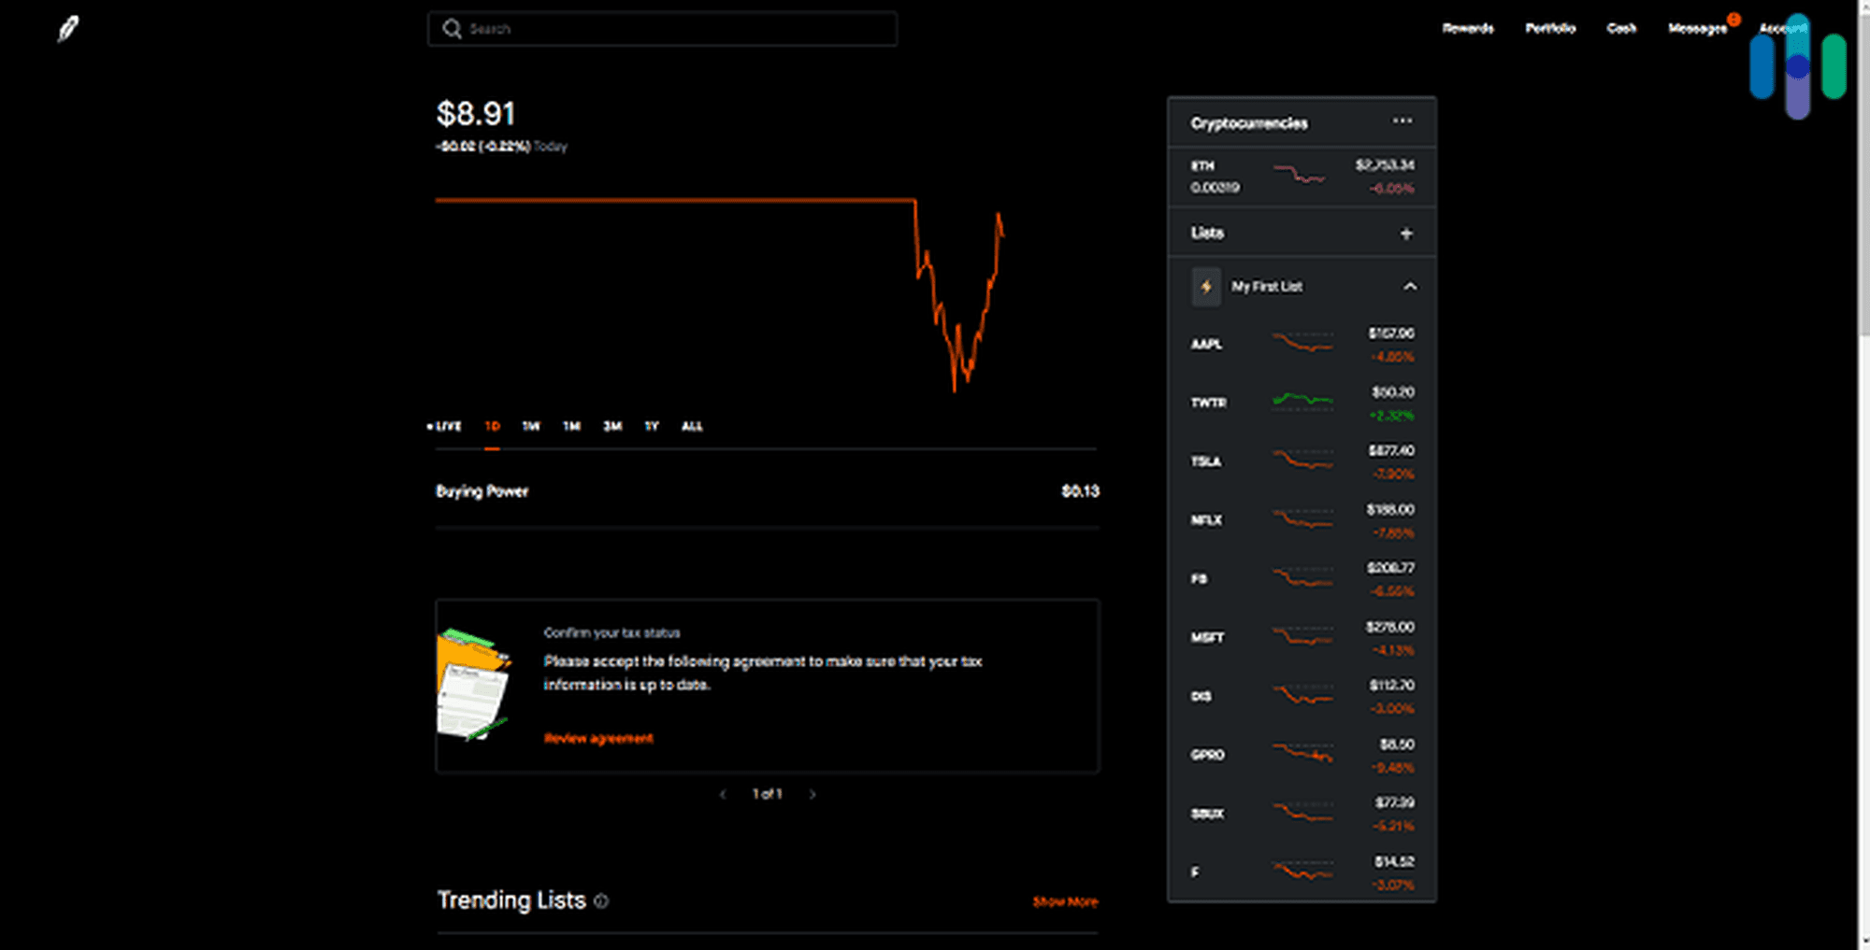Open the SBUX watchlist row
The image size is (1870, 950).
[1302, 815]
